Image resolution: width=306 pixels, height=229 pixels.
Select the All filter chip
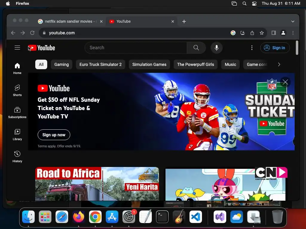pos(41,64)
